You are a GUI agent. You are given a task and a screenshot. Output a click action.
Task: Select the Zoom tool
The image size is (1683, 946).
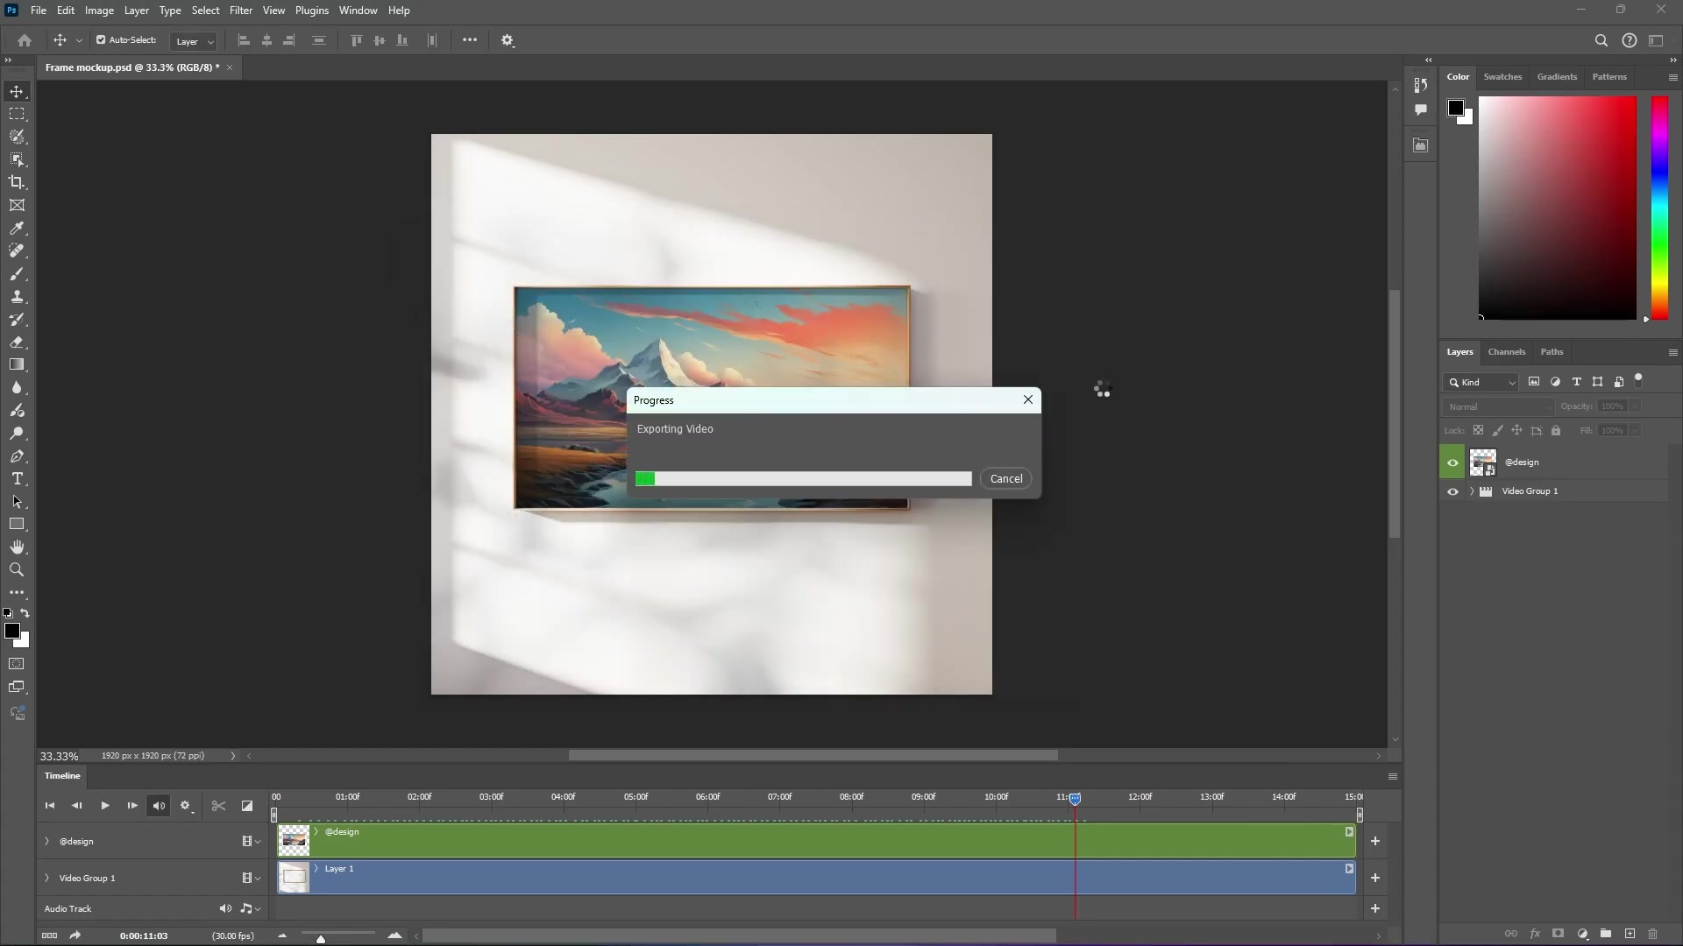pos(17,570)
